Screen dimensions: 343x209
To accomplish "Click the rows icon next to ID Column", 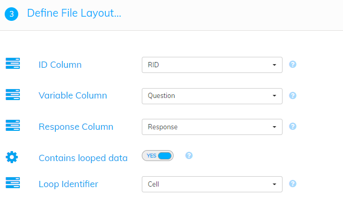I will pos(13,64).
